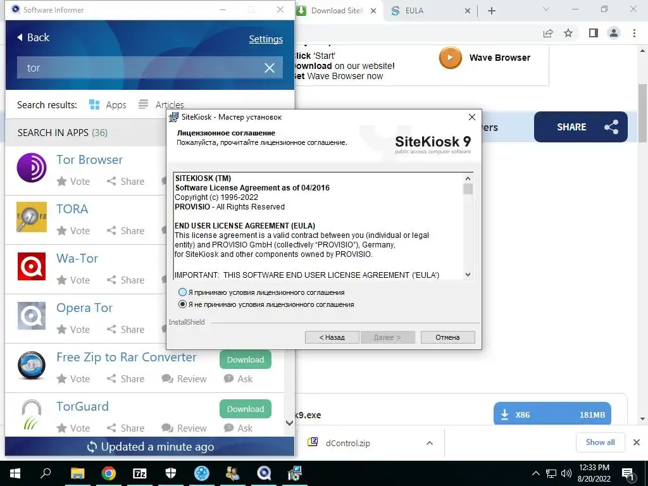
Task: Open the Chrome three-dot menu
Action: click(634, 33)
